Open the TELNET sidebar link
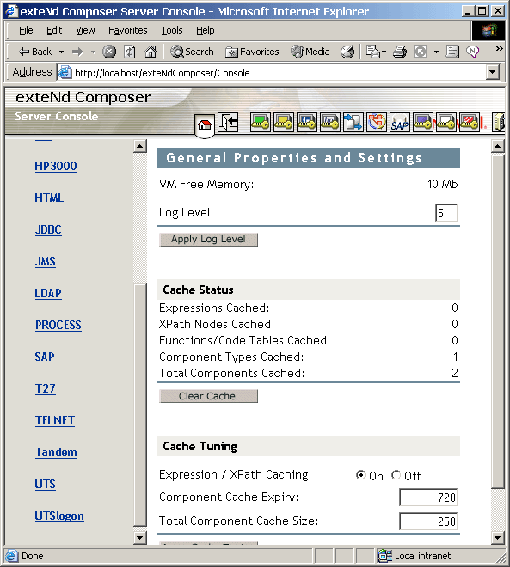 tap(55, 421)
